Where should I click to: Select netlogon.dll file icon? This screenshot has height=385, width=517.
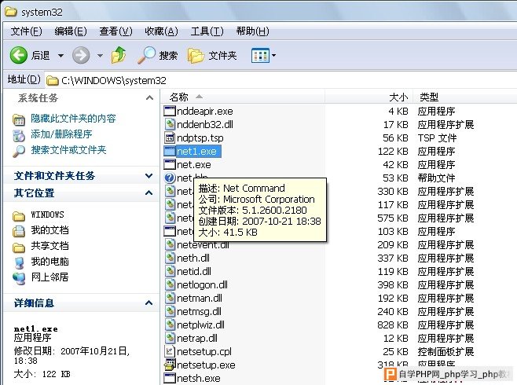coord(170,284)
